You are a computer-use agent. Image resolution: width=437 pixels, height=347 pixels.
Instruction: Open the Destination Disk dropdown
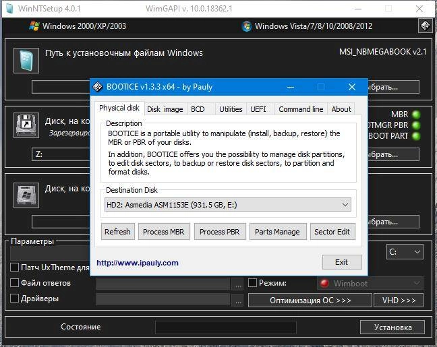228,205
